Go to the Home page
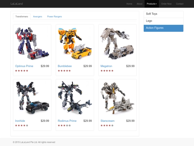 (129, 4)
